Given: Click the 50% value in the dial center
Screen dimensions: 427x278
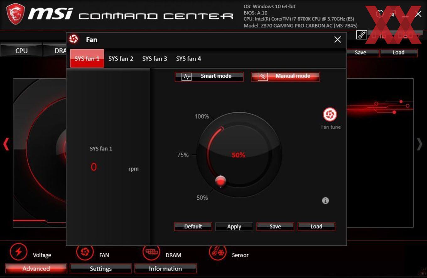Looking at the screenshot, I should [x=238, y=155].
